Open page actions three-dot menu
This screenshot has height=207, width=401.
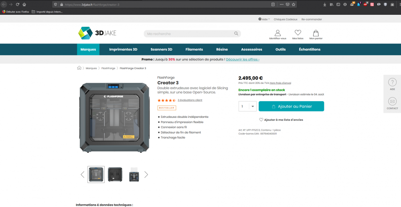(282, 4)
